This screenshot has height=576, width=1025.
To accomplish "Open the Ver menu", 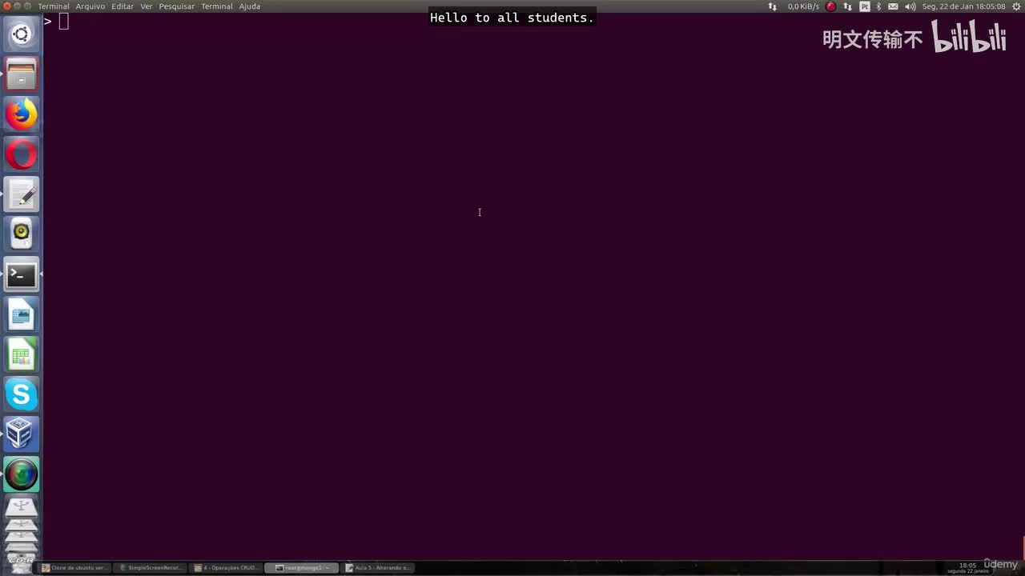I will pos(147,6).
